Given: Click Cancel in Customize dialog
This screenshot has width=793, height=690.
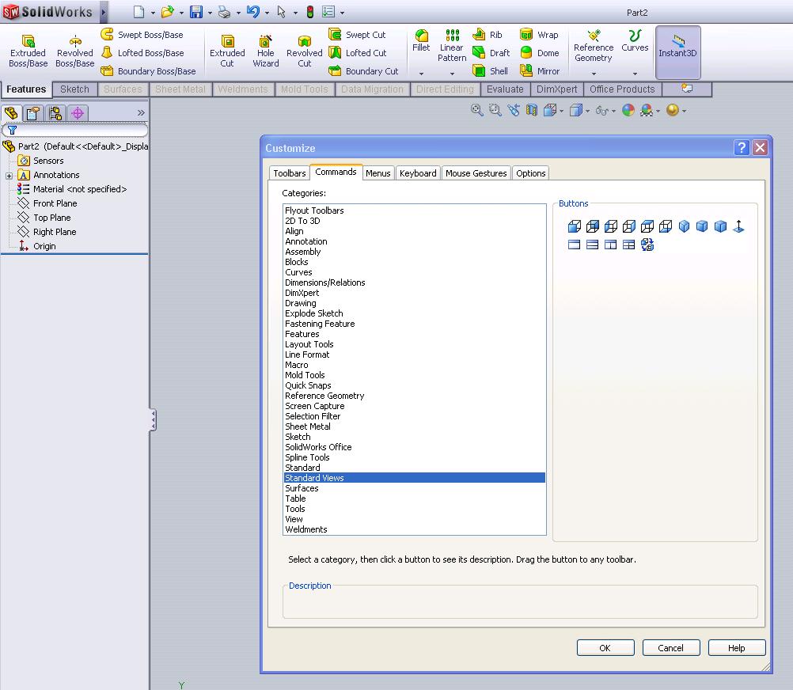Looking at the screenshot, I should (x=670, y=647).
